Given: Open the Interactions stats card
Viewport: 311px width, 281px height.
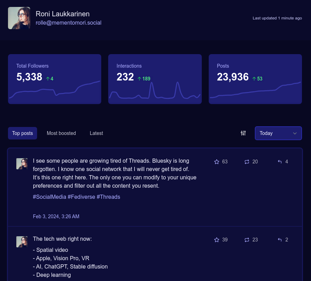Looking at the screenshot, I should 155,79.
